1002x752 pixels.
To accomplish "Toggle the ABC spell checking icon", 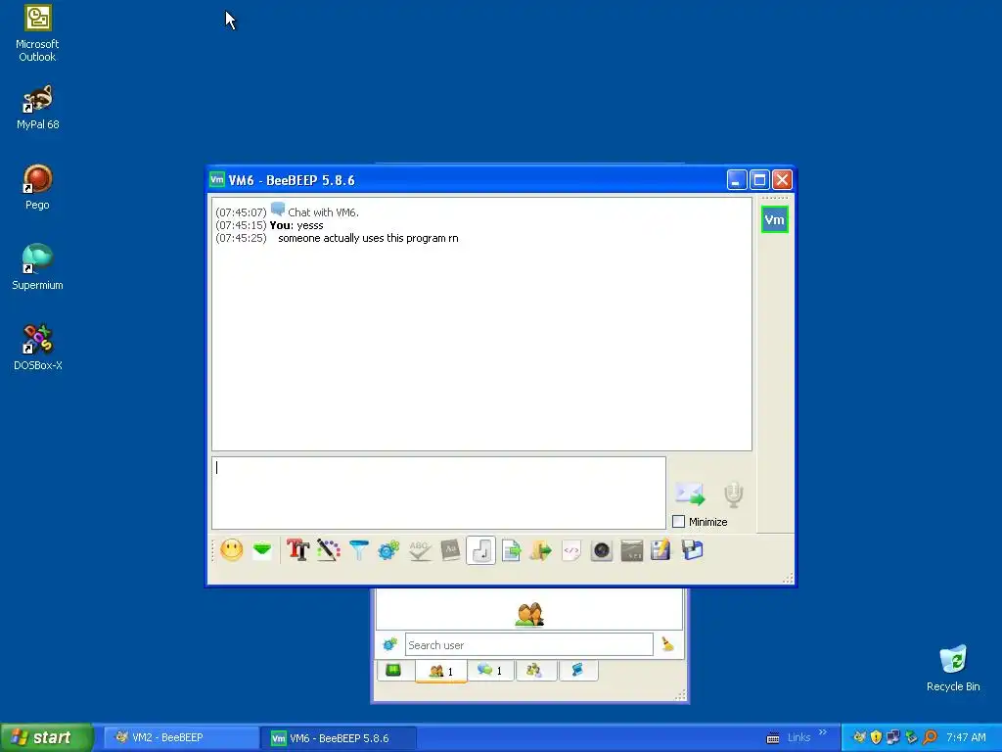I will point(420,550).
